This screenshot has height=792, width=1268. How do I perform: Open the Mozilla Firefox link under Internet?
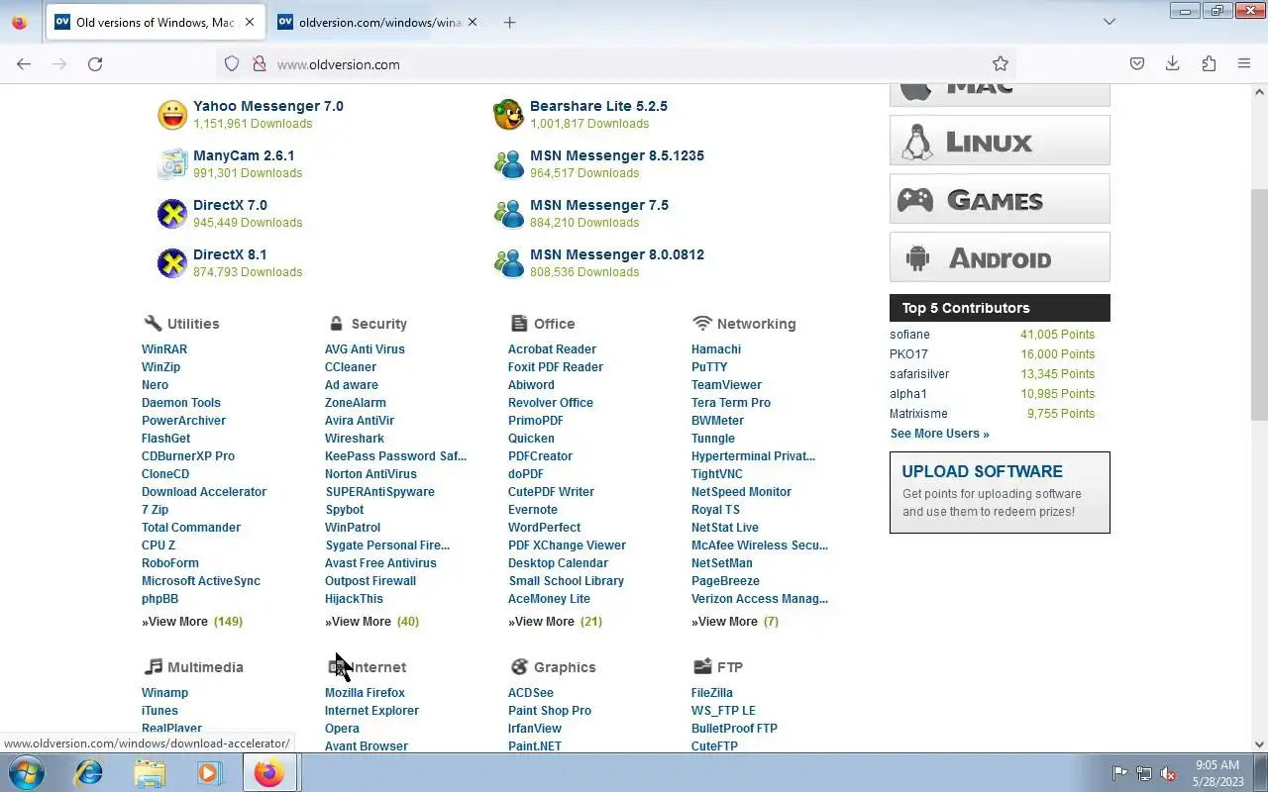coord(365,693)
